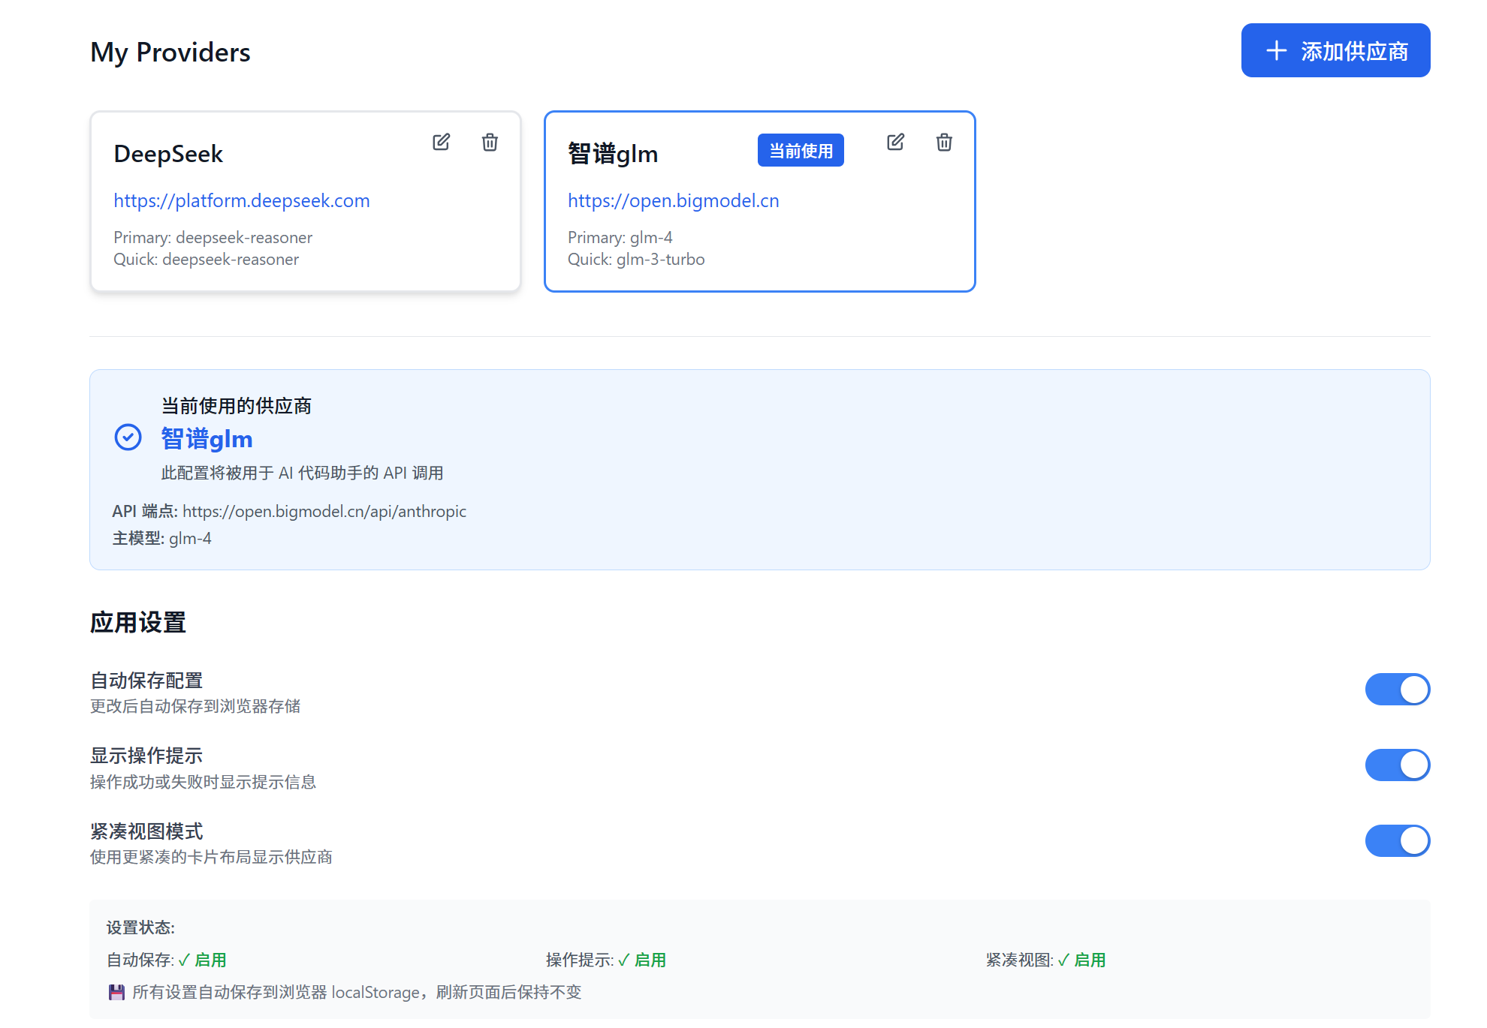Open the platform.deepseek.com link
Screen dimensions: 1487x1028
242,200
